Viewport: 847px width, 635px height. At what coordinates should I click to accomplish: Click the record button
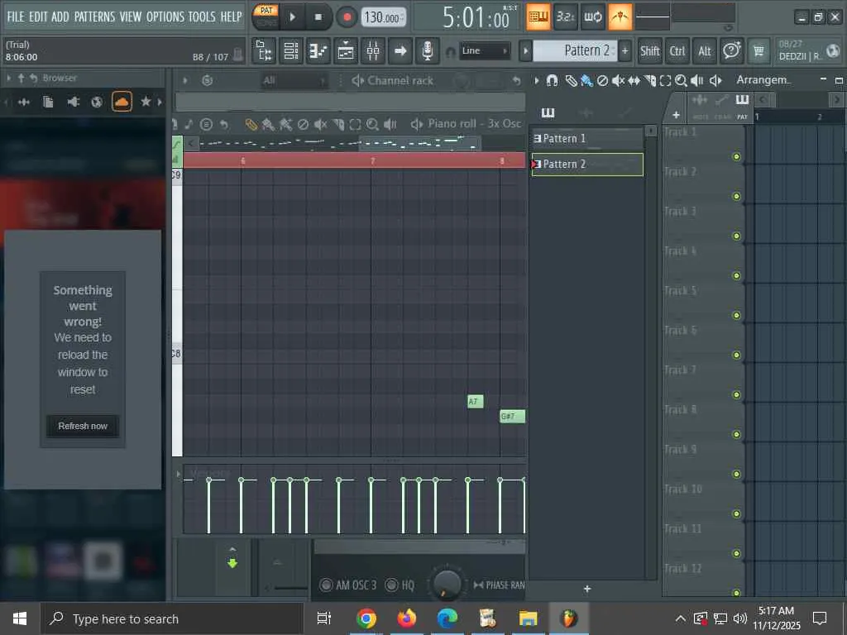point(347,17)
